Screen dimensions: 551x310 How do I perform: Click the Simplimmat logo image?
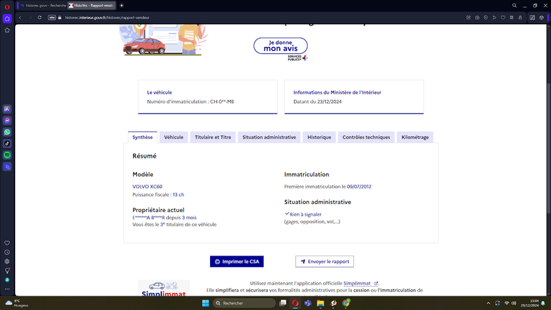[164, 288]
